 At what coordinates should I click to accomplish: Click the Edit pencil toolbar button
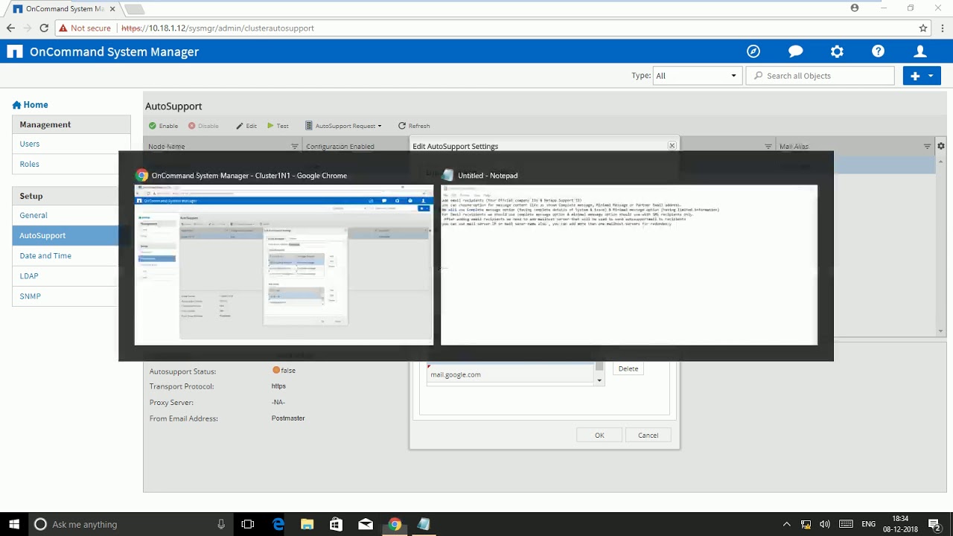click(246, 126)
